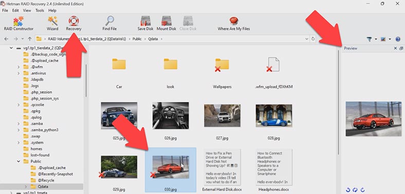The width and height of the screenshot is (405, 194).
Task: Open the Help menu
Action: pos(52,11)
